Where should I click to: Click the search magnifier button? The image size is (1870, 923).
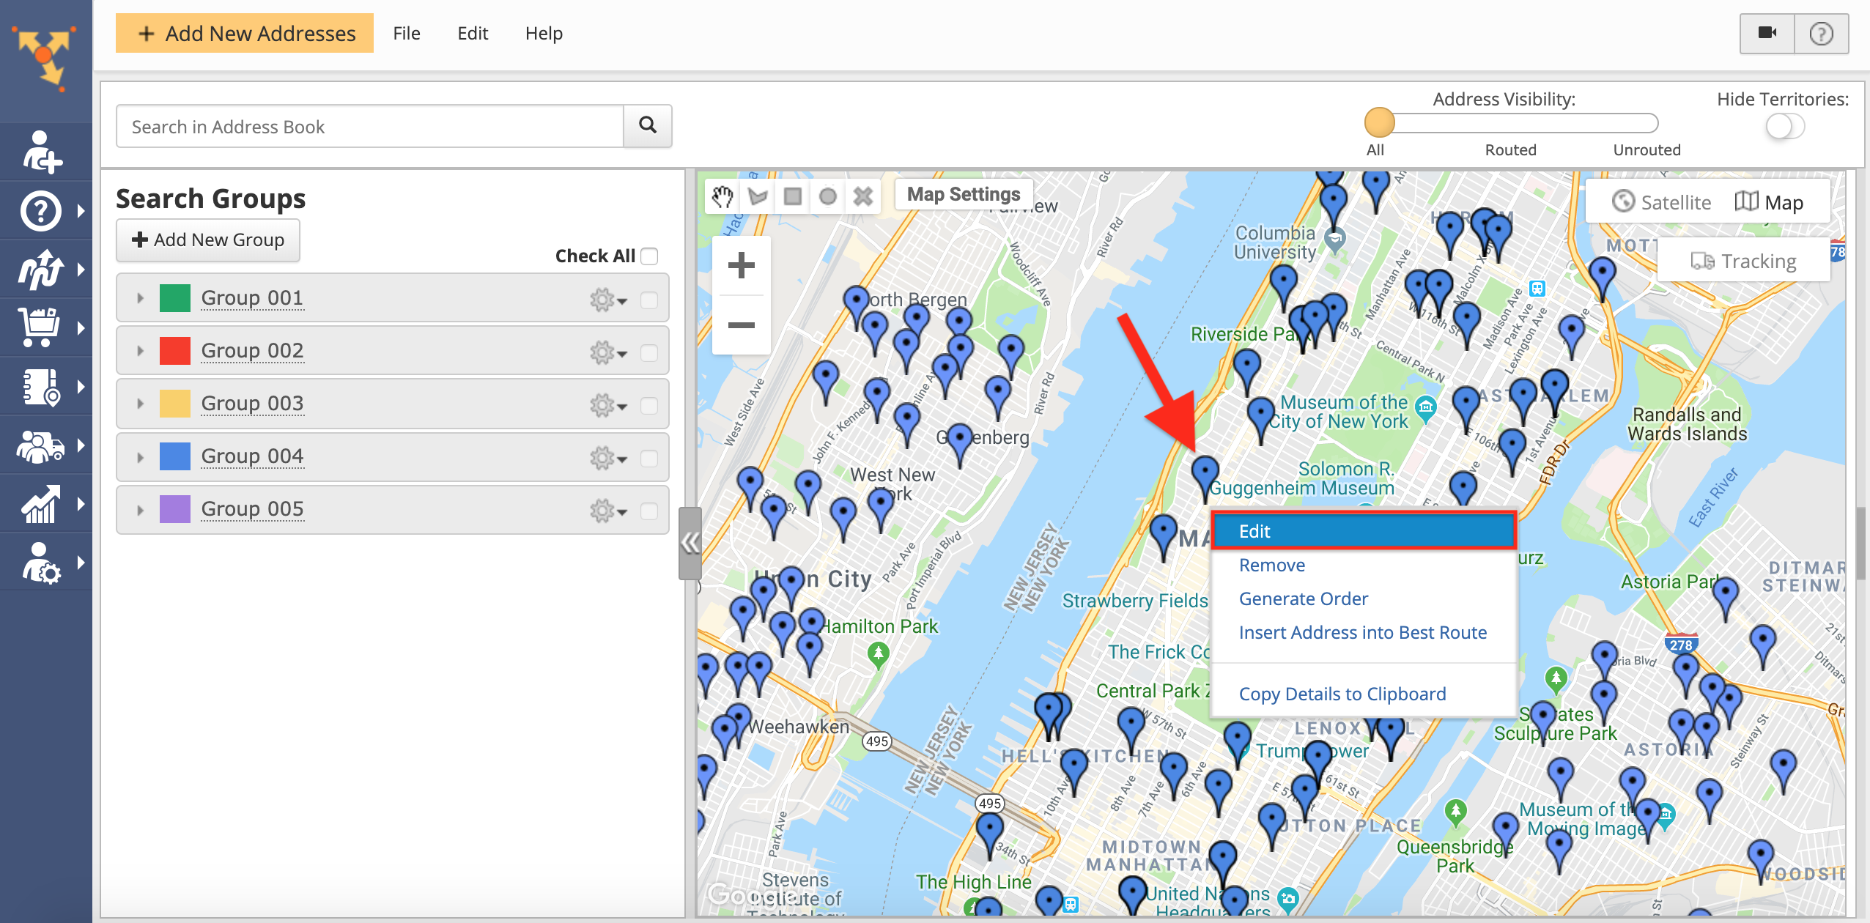648,125
